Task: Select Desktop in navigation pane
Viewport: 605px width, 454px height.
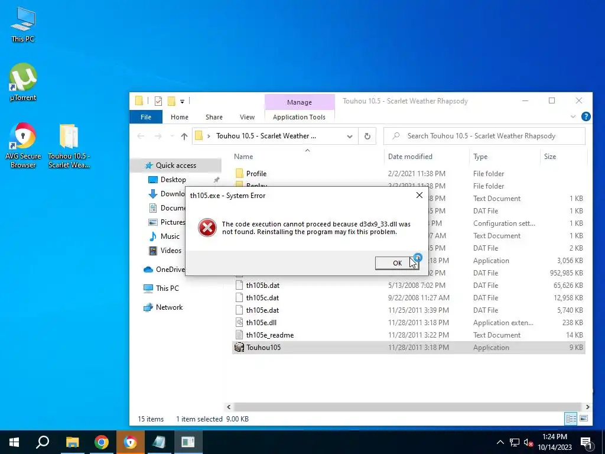Action: [x=173, y=180]
